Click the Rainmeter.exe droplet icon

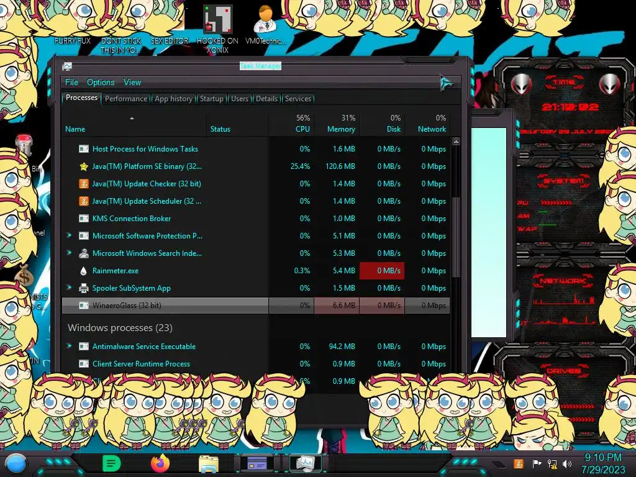(84, 271)
